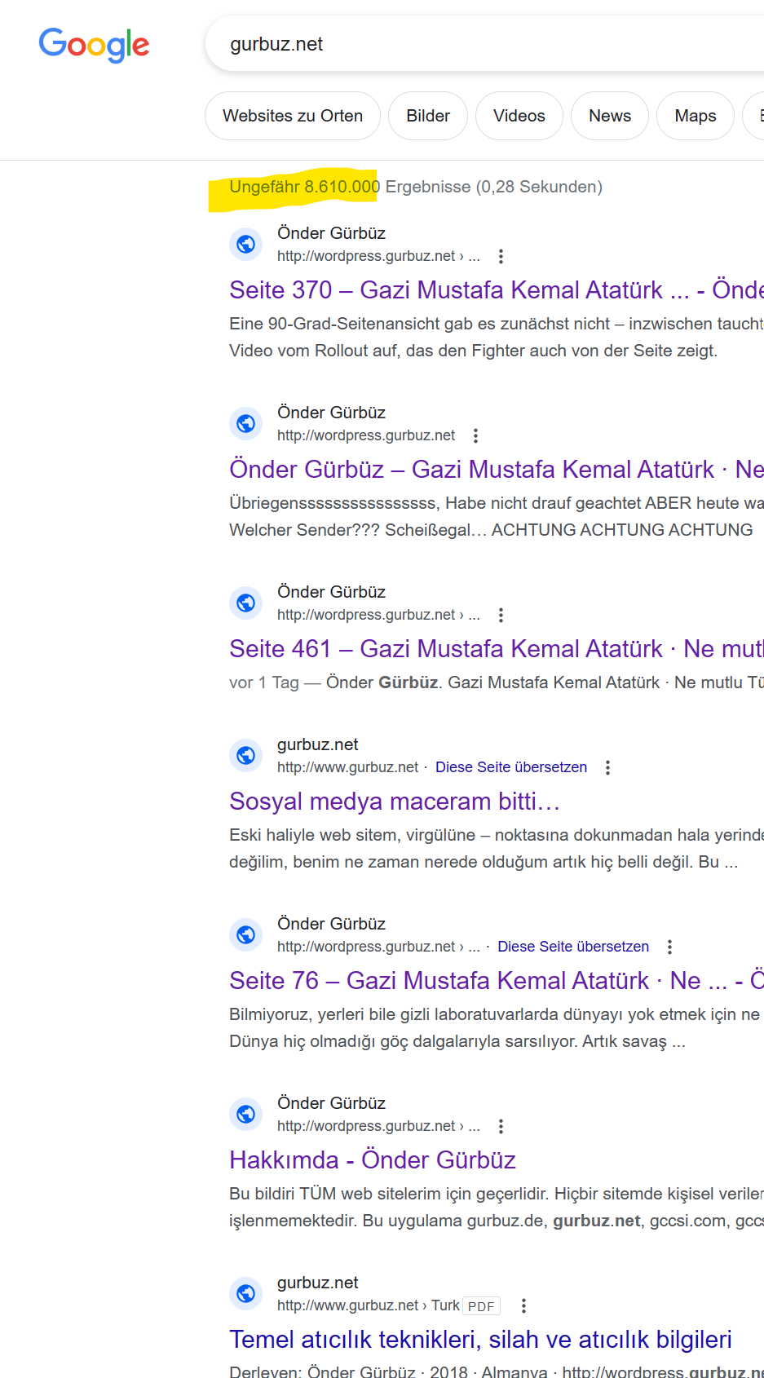Click the gurbuz.net site name above Temel atıcılık

click(x=318, y=1283)
